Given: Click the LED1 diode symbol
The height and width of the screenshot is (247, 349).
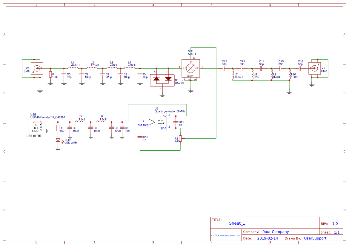Looking at the screenshot, I should point(58,140).
